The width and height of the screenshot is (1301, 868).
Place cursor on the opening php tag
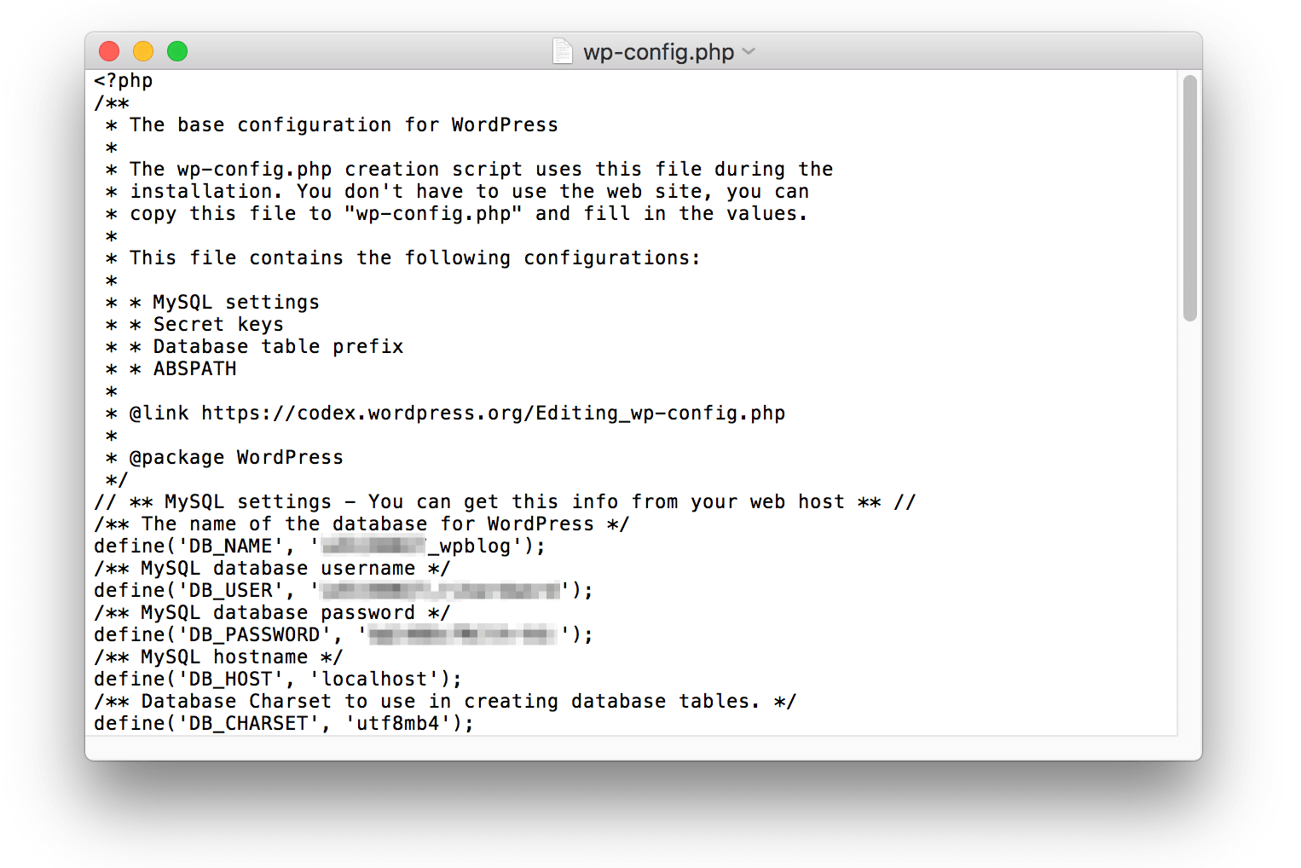[122, 79]
